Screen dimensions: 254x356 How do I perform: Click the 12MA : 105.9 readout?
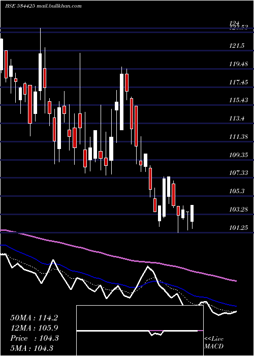[x=34, y=328]
